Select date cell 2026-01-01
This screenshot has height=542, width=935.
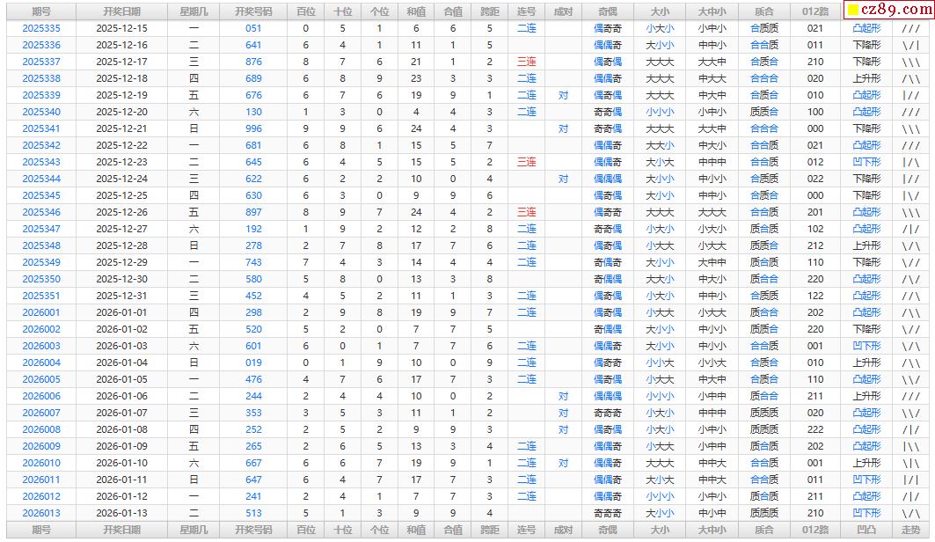click(121, 311)
